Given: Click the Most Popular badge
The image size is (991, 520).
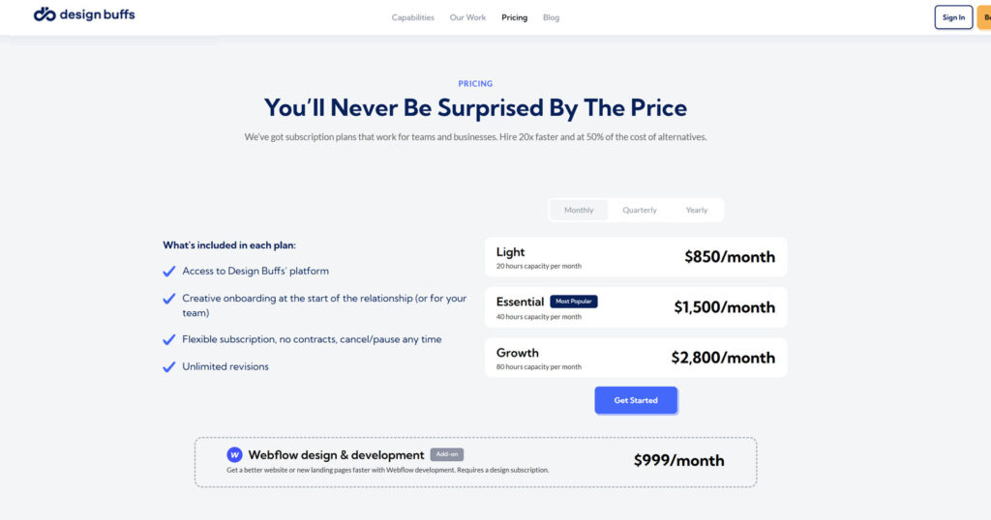Looking at the screenshot, I should tap(574, 302).
